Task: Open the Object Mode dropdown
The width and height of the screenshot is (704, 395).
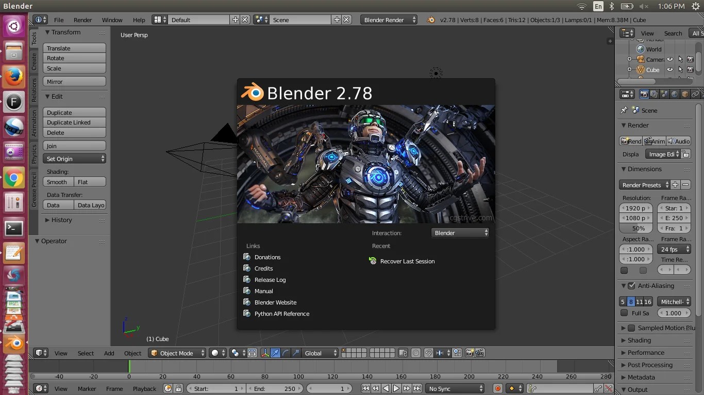Action: point(177,353)
